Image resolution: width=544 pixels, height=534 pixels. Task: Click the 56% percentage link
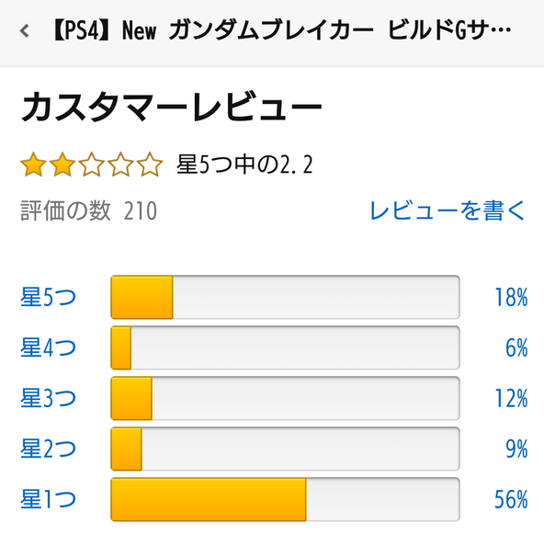(511, 499)
